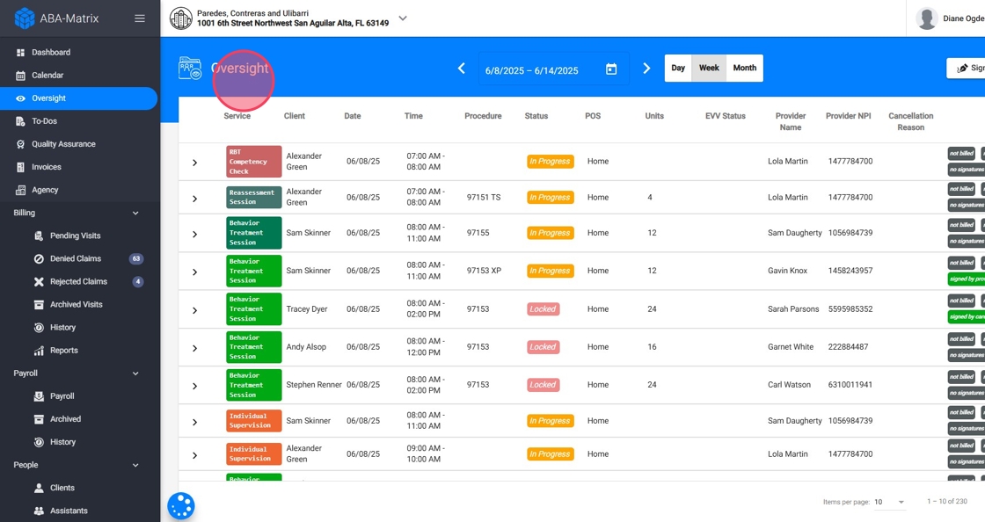Viewport: 985px width, 522px height.
Task: Open Rejected Claims in sidebar
Action: pyautogui.click(x=78, y=282)
